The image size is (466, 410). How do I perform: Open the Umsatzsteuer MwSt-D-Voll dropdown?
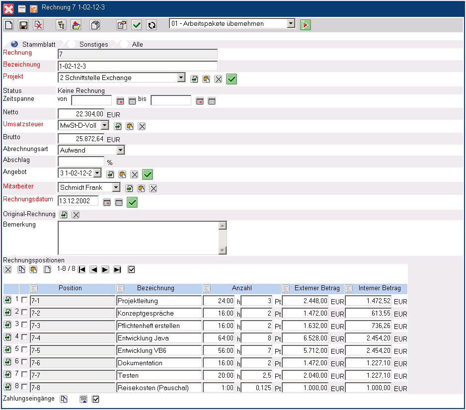pyautogui.click(x=104, y=125)
